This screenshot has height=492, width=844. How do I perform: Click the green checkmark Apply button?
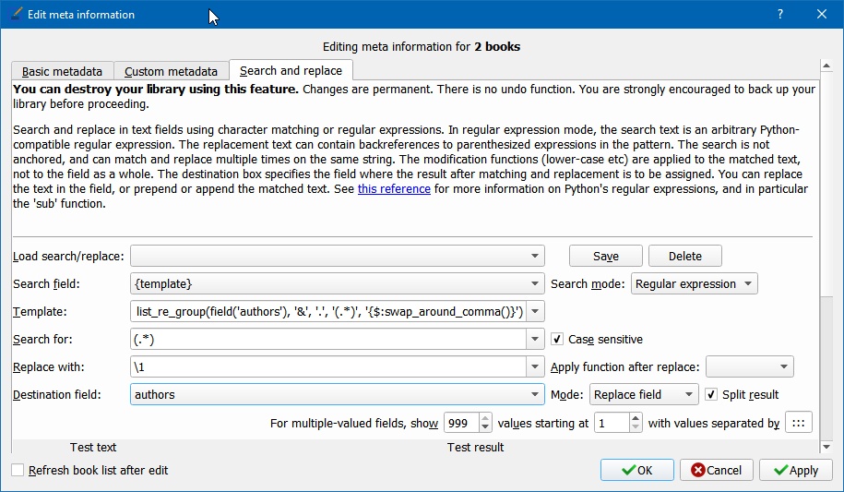click(x=795, y=470)
